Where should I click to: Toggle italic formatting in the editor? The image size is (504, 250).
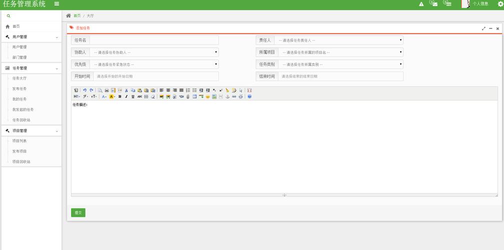pos(126,96)
